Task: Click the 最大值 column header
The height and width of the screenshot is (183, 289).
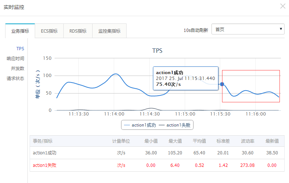Action: click(175, 141)
